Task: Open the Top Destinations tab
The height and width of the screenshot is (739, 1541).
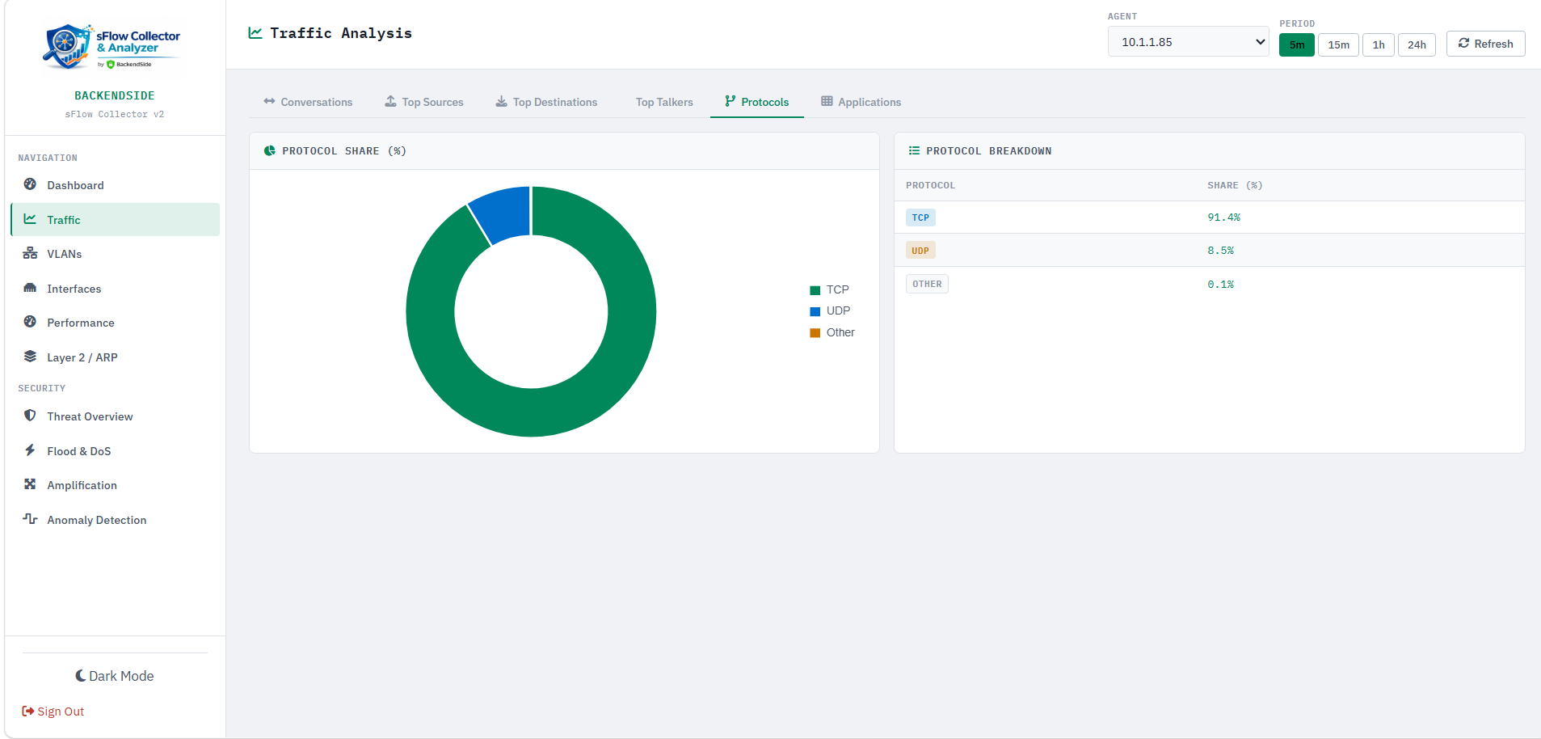Action: (546, 102)
